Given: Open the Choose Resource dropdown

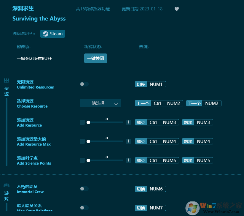Looking at the screenshot, I should pos(100,103).
